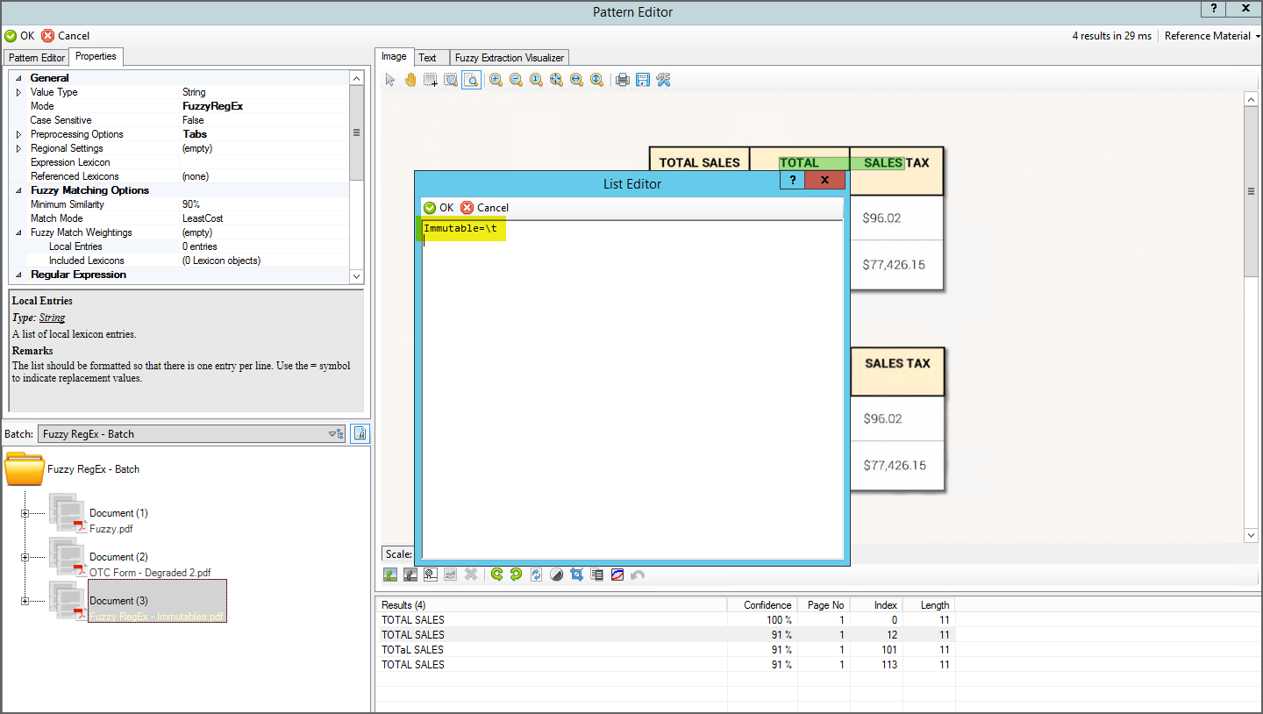The height and width of the screenshot is (714, 1263).
Task: Click the Print icon in image toolbar
Action: pos(623,80)
